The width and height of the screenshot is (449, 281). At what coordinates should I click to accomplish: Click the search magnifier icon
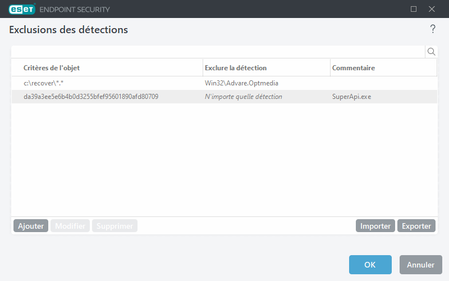(x=432, y=52)
